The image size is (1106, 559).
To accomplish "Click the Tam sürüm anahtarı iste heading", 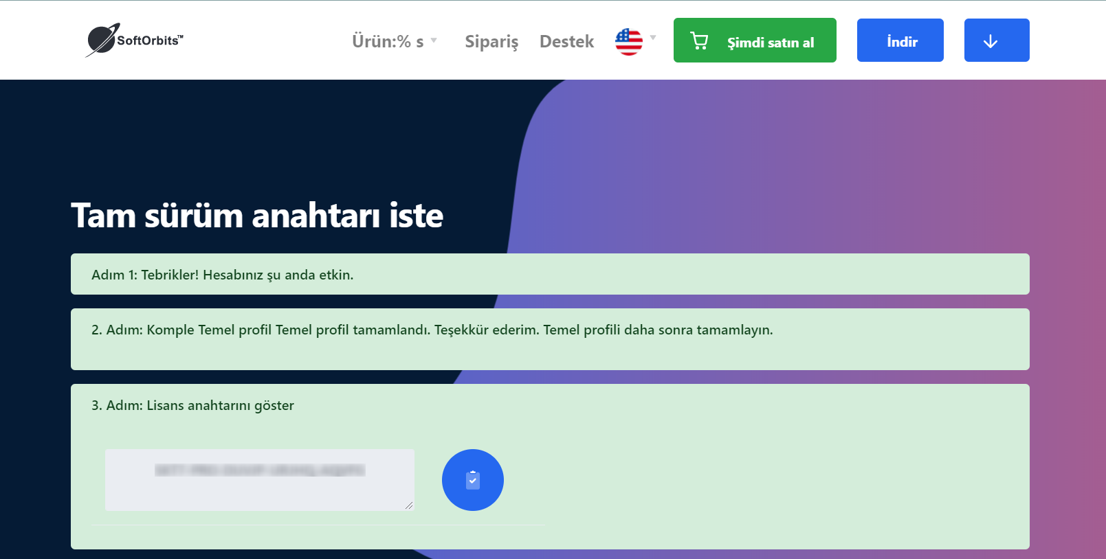I will (257, 215).
